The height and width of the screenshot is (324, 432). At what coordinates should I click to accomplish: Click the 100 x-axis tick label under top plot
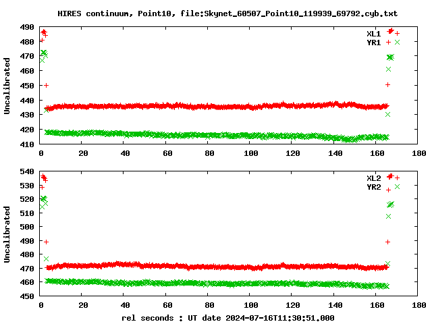[x=251, y=153]
